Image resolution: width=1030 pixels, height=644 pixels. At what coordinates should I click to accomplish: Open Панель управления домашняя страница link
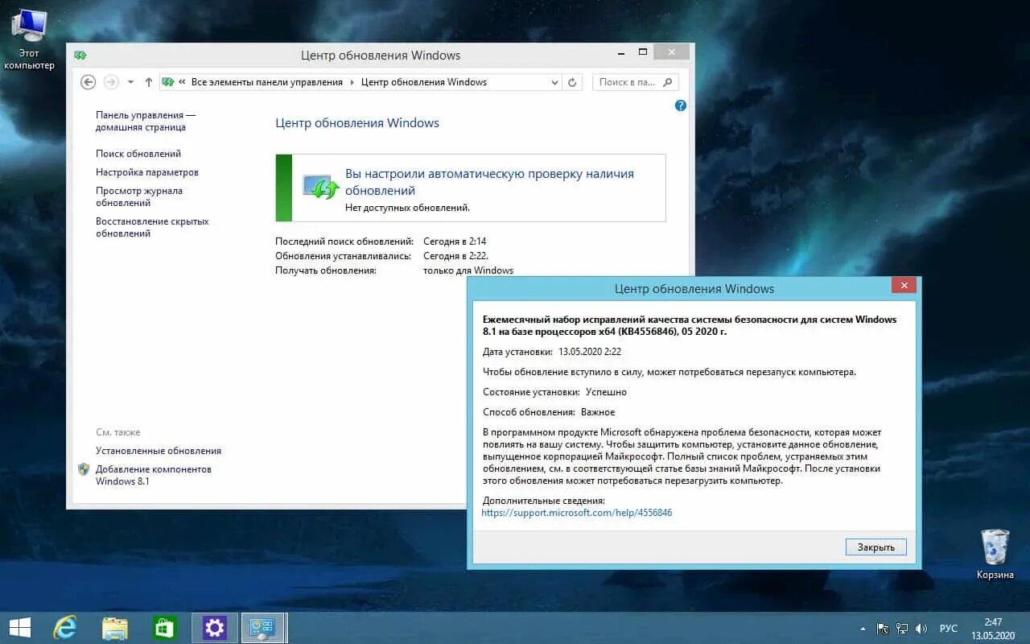click(146, 121)
